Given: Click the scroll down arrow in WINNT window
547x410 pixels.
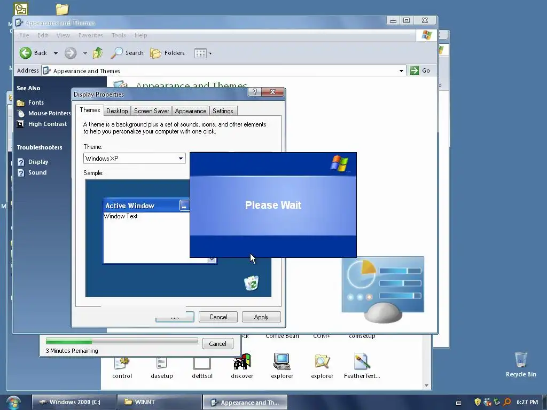Looking at the screenshot, I should tap(426, 385).
